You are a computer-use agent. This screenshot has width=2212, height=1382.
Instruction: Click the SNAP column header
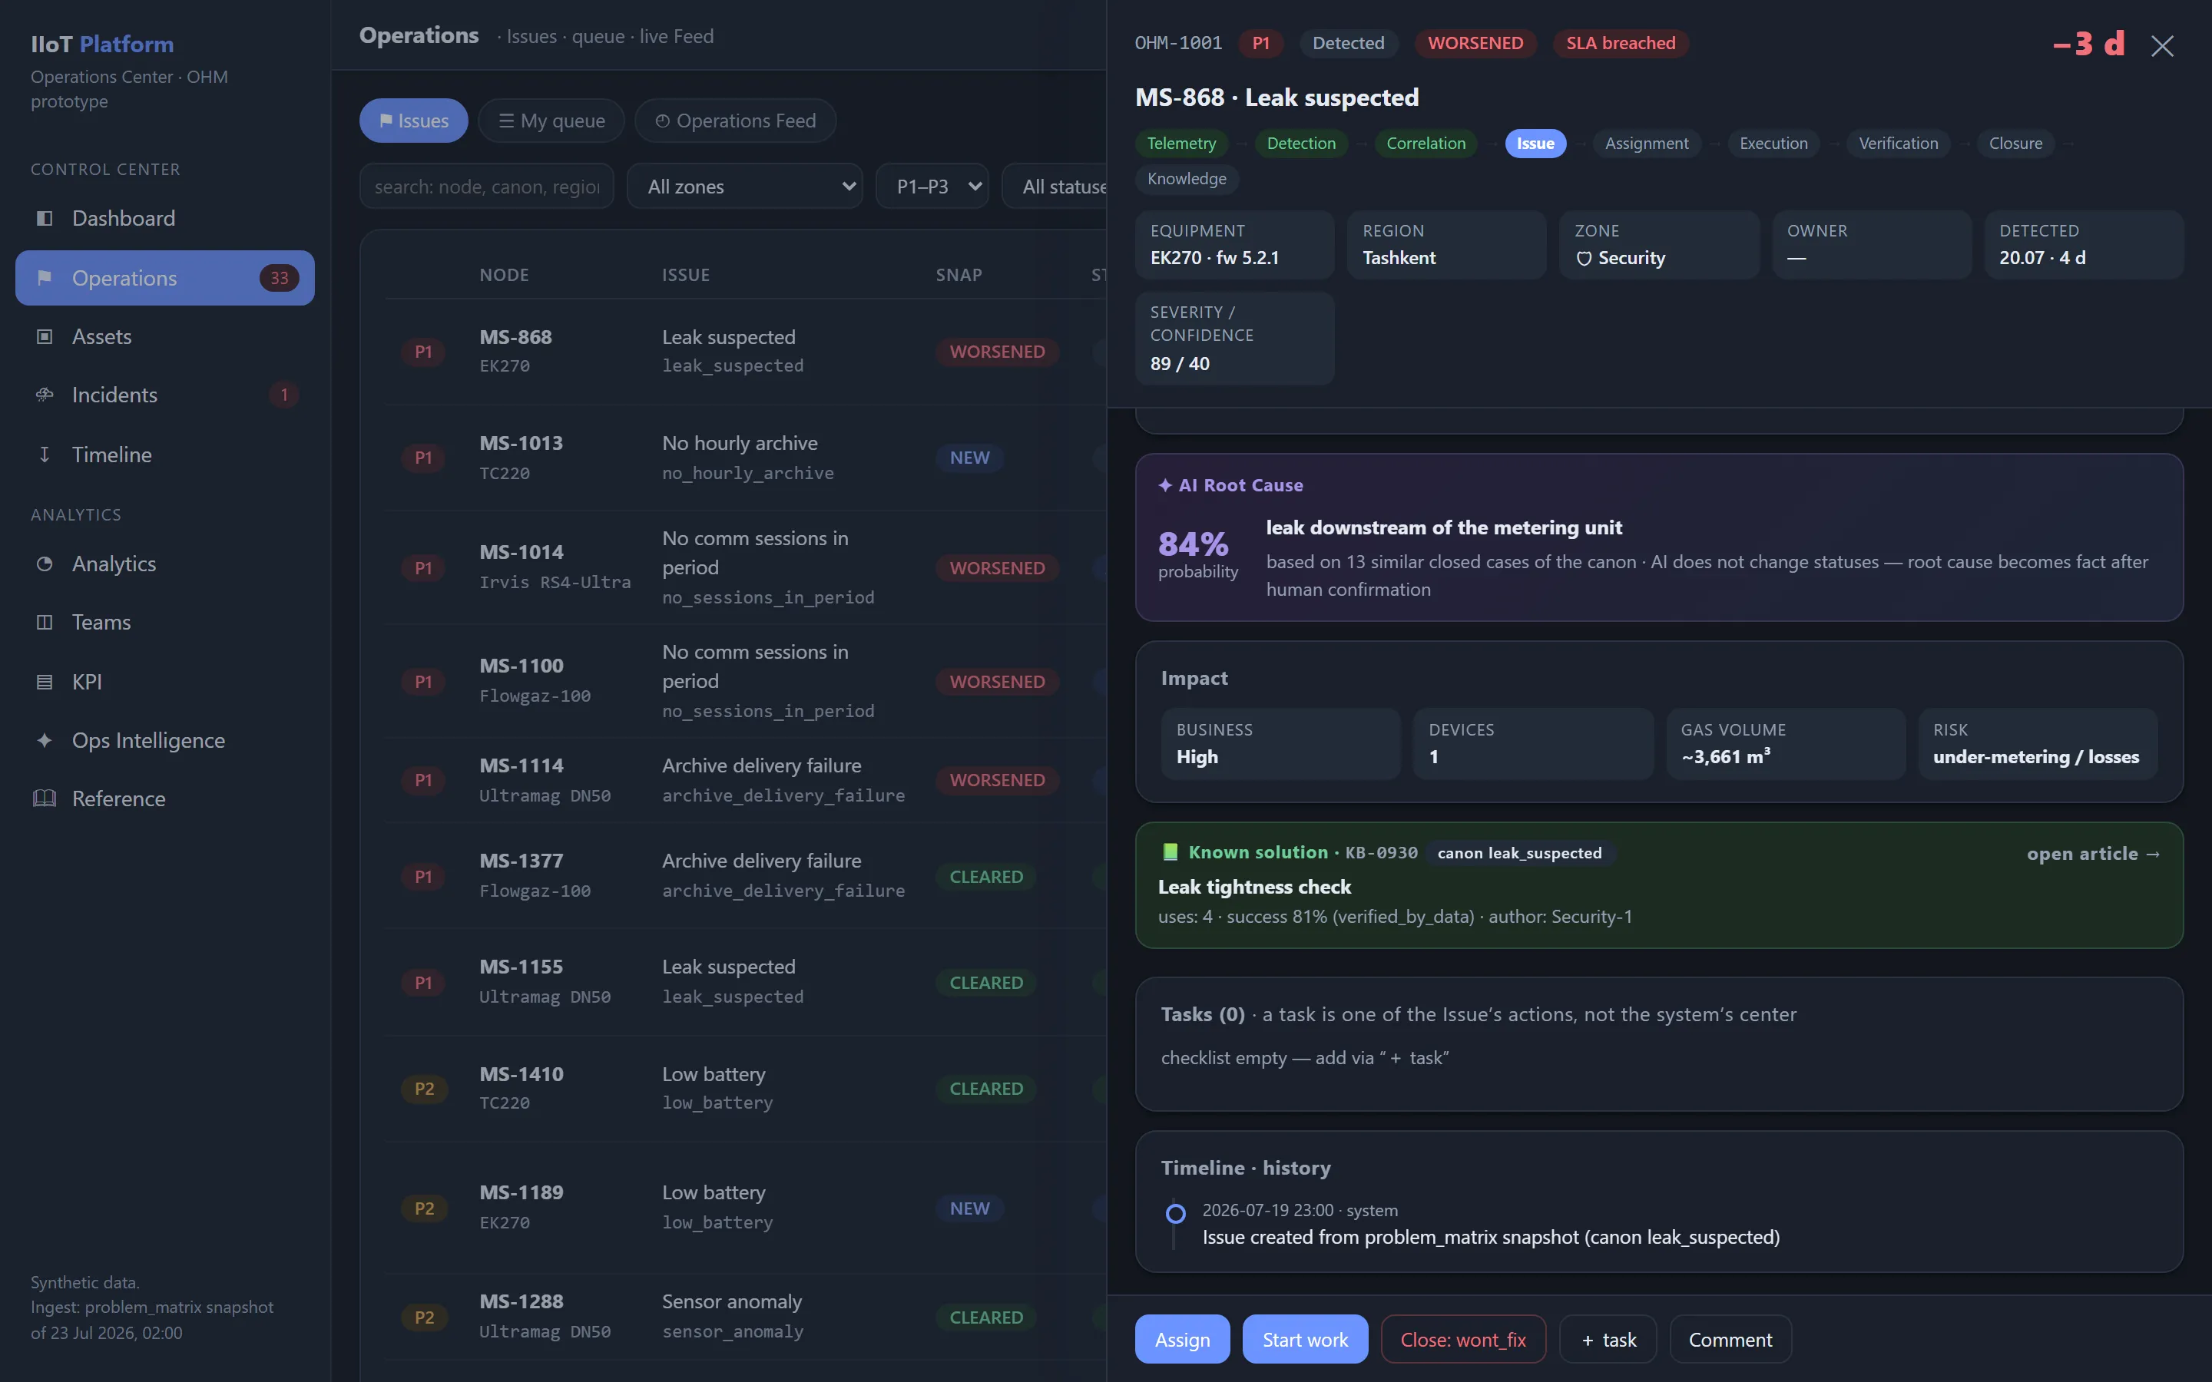click(959, 275)
